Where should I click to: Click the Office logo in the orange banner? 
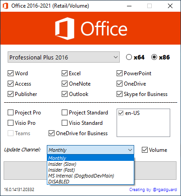coord(91,28)
